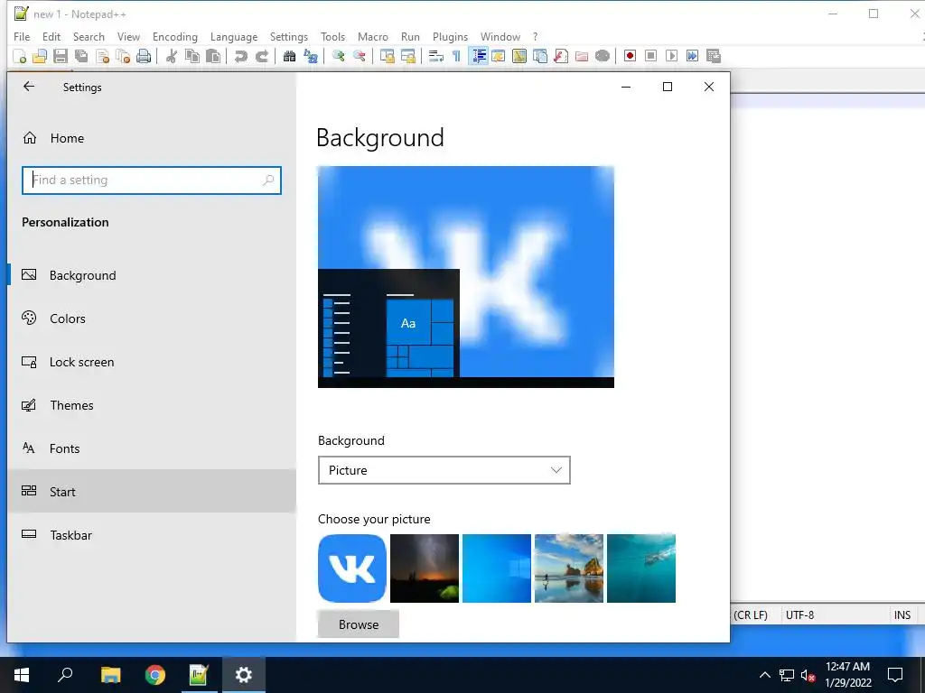Image resolution: width=925 pixels, height=693 pixels.
Task: Open the Macro menu in Notepad++
Action: pyautogui.click(x=373, y=36)
